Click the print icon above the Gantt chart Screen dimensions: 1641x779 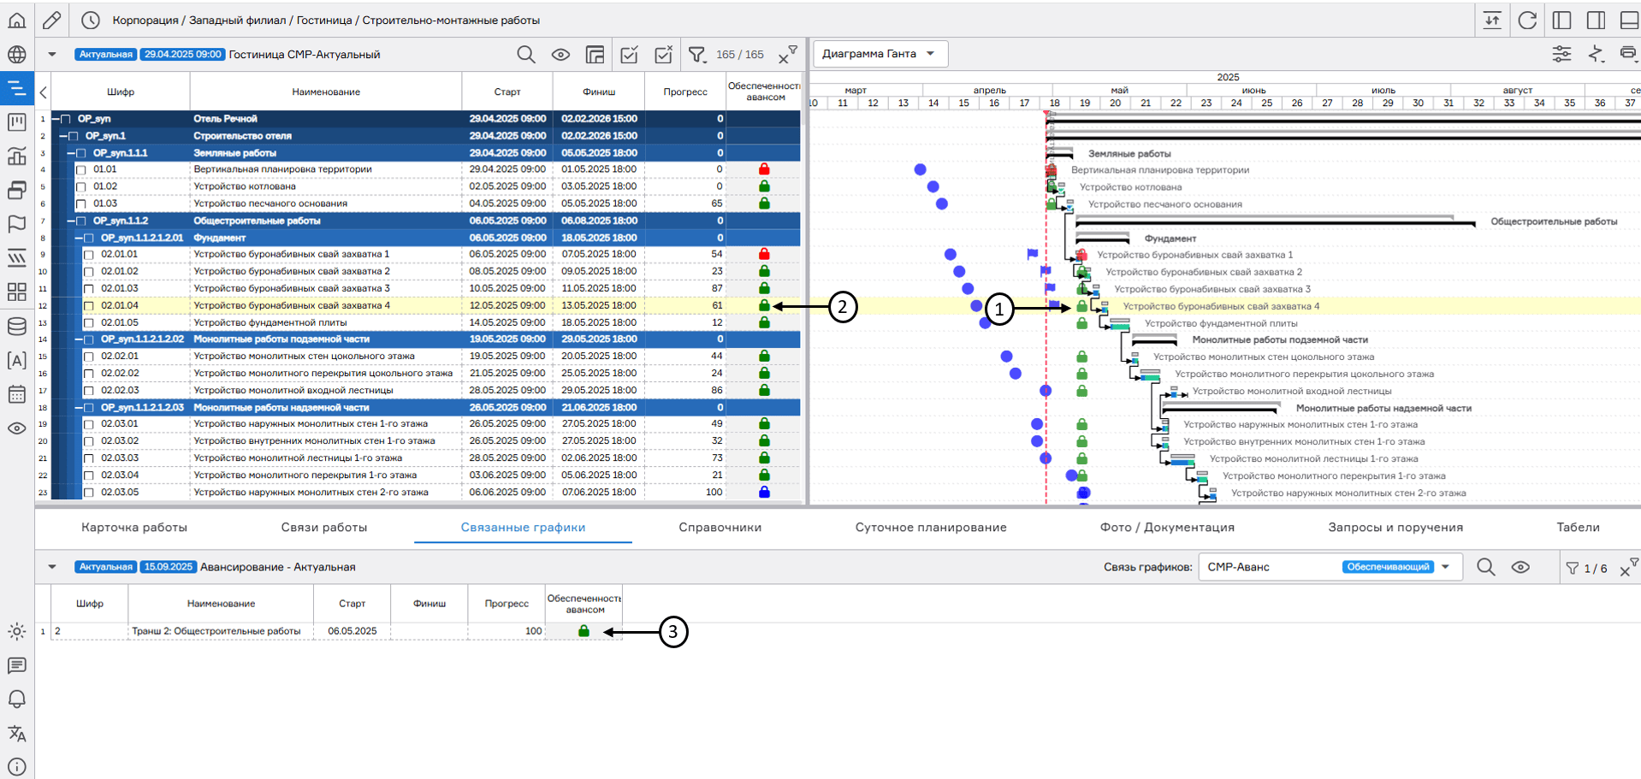point(1628,55)
